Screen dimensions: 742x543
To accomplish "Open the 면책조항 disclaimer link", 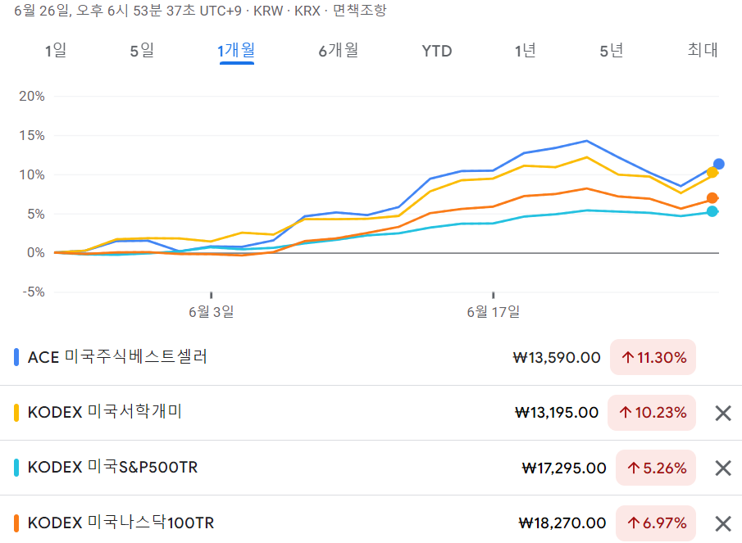I will (x=360, y=11).
